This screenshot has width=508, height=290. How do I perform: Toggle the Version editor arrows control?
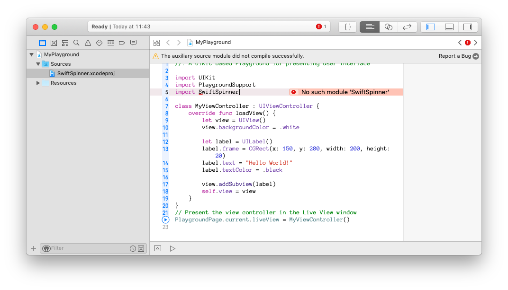(x=407, y=27)
